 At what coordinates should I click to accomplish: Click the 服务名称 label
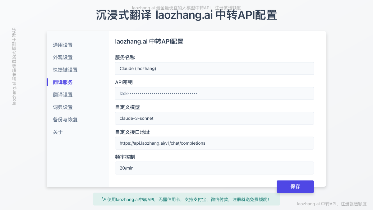click(125, 58)
